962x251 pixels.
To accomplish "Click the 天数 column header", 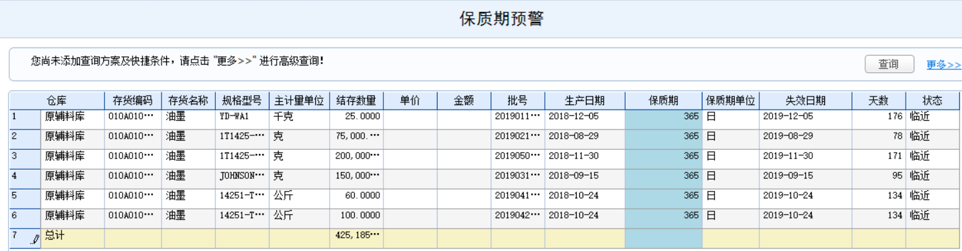I will click(879, 100).
